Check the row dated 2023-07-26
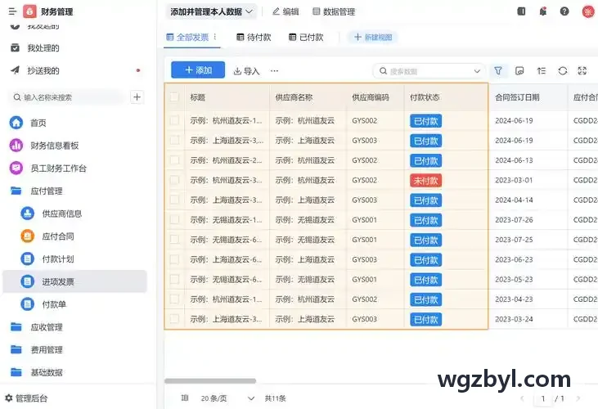 point(174,219)
